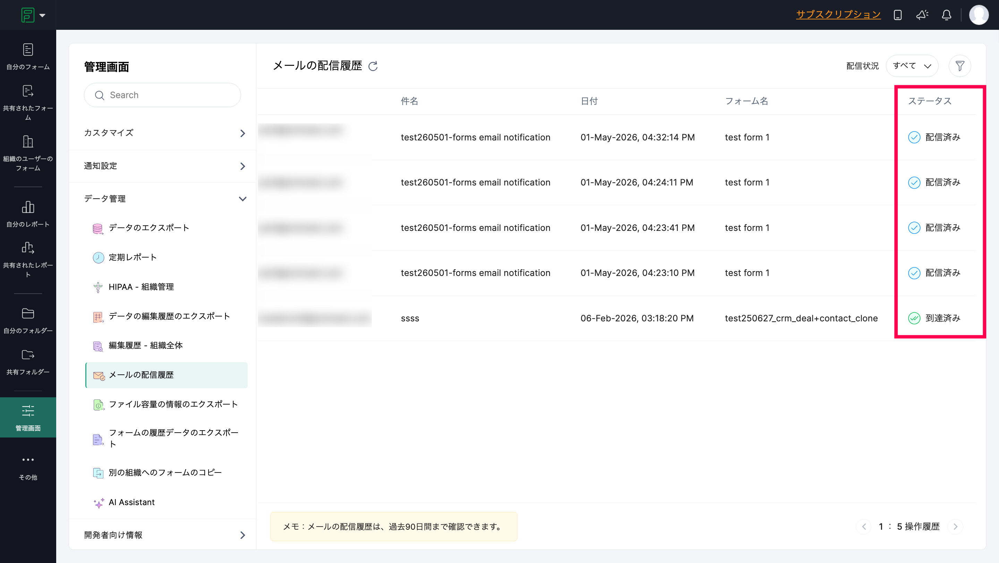The image size is (999, 563).
Task: Open 自分のレポート in sidebar
Action: pyautogui.click(x=28, y=214)
